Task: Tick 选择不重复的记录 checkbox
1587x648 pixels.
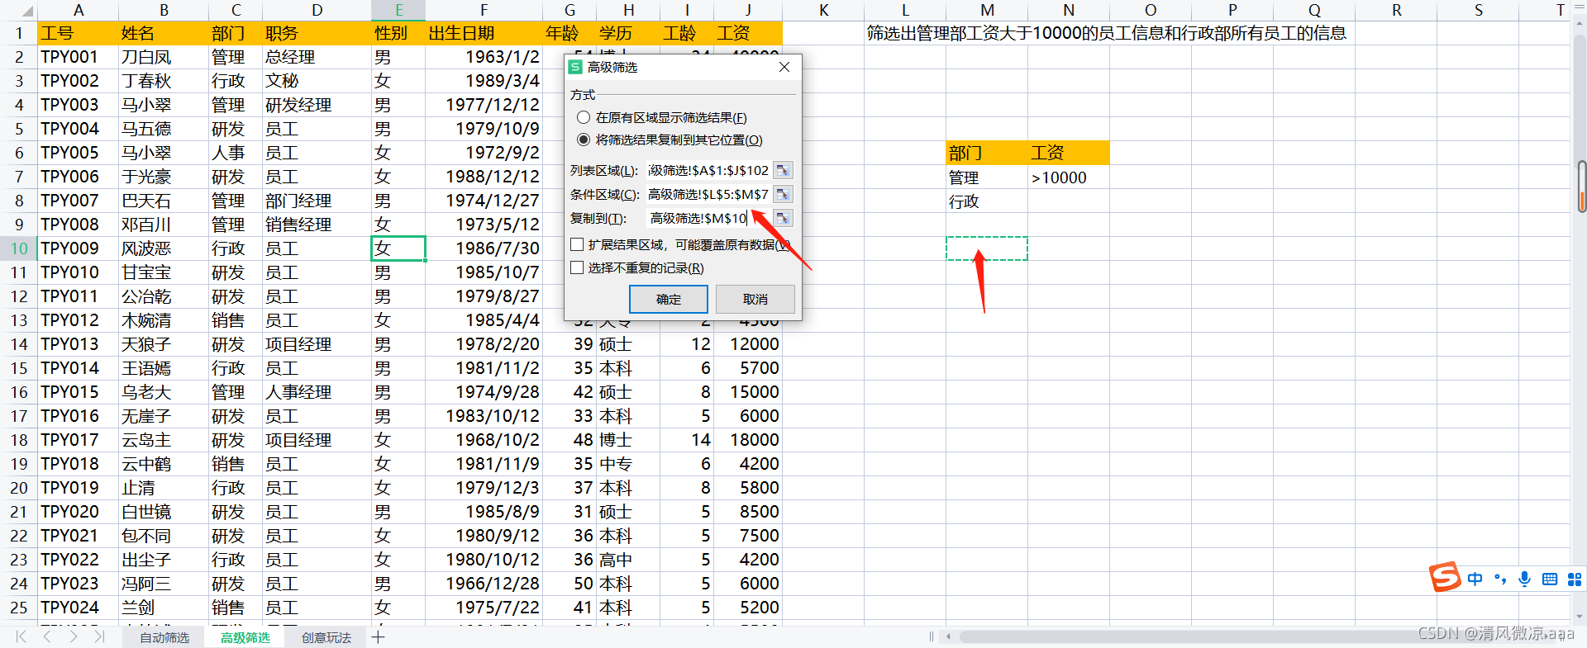Action: pyautogui.click(x=577, y=267)
